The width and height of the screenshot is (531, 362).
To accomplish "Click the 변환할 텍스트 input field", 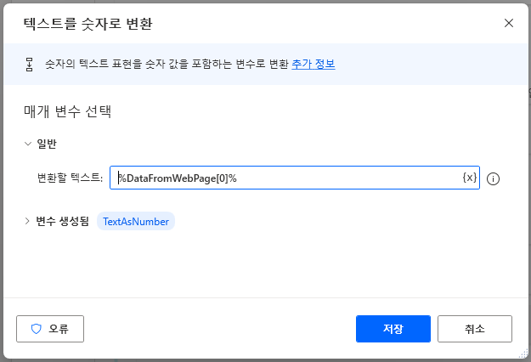I will (295, 178).
